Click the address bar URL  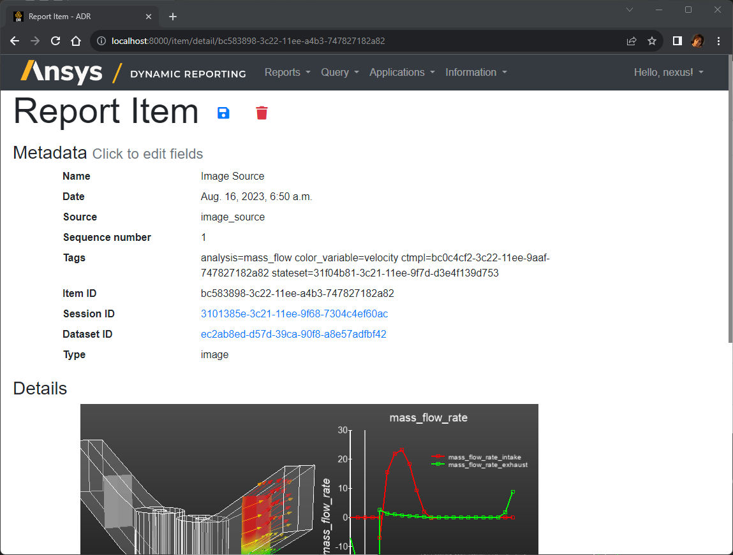coord(248,41)
